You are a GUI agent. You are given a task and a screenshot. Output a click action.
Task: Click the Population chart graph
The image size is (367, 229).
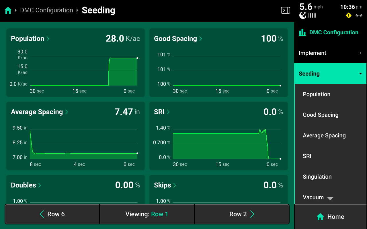pyautogui.click(x=83, y=71)
